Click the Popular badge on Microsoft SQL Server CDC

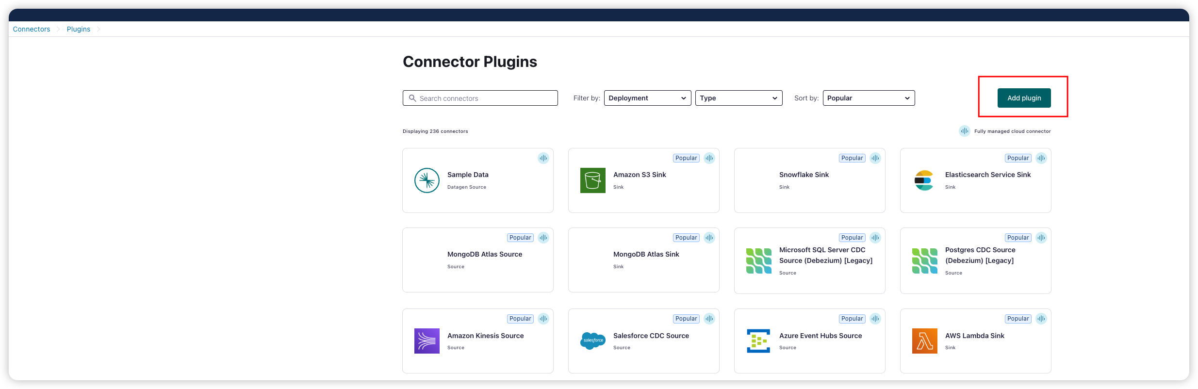coord(853,238)
